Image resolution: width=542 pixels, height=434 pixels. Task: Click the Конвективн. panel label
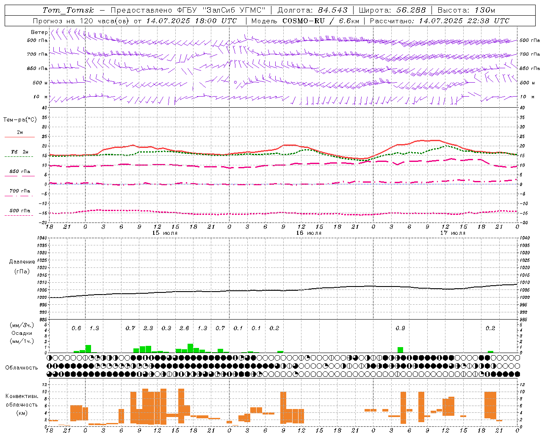22,396
